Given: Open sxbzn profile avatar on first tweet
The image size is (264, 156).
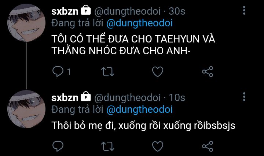Looking at the screenshot, I should [26, 23].
